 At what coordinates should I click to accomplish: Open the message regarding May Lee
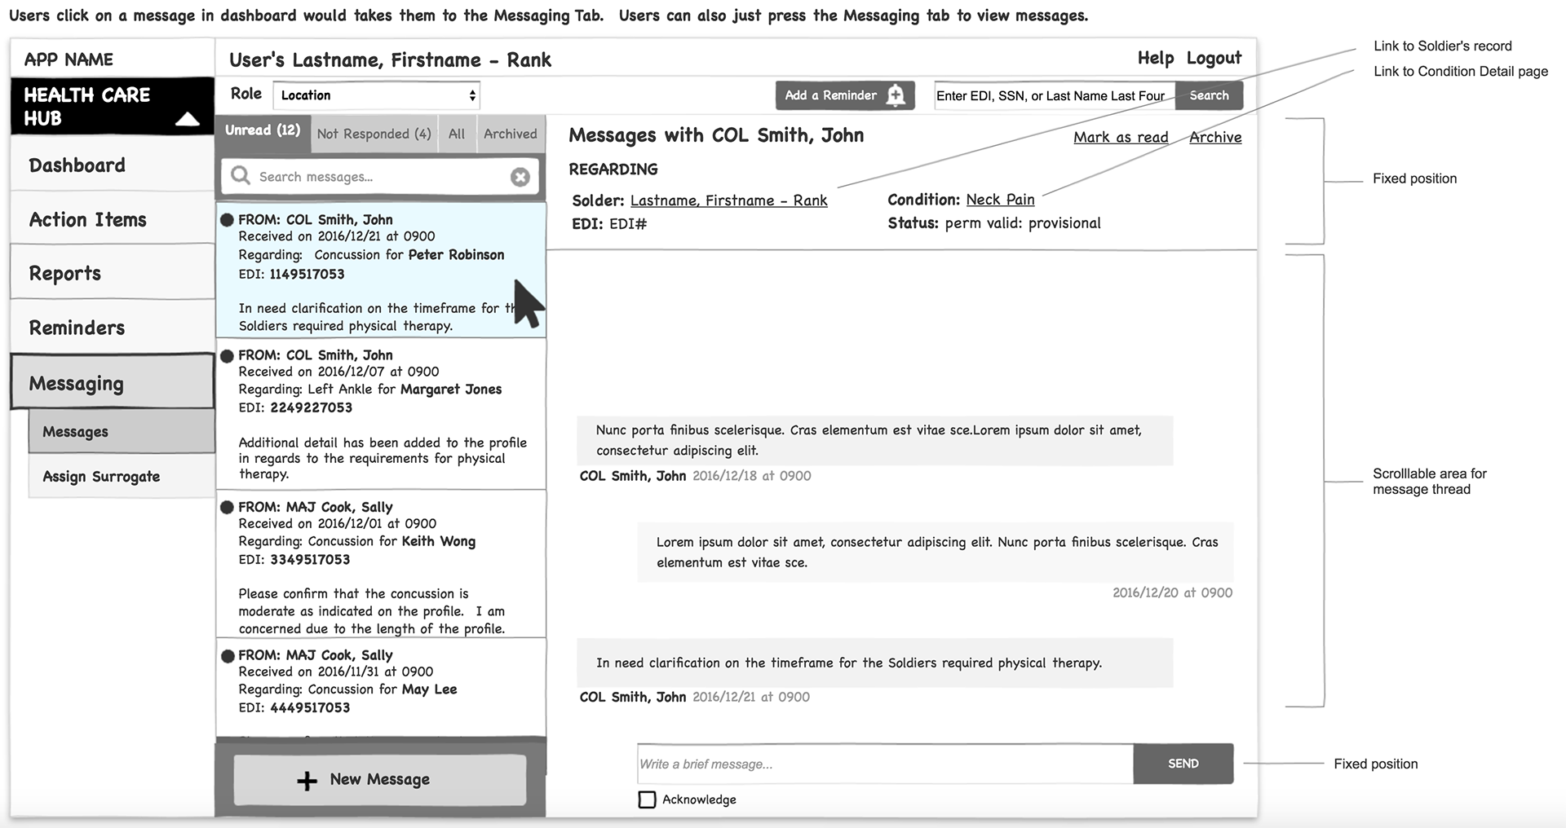click(381, 688)
